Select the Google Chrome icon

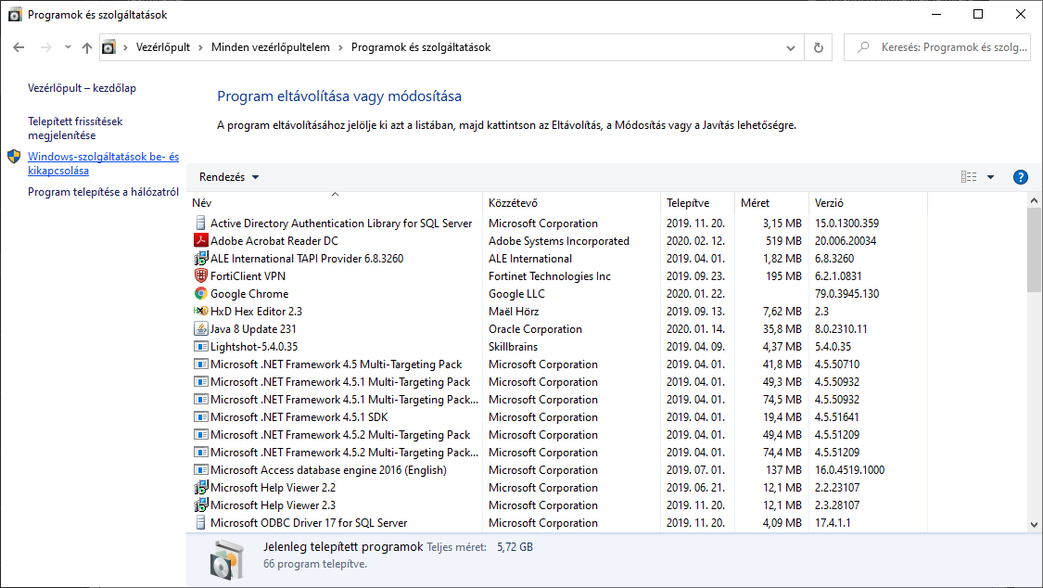(x=200, y=293)
